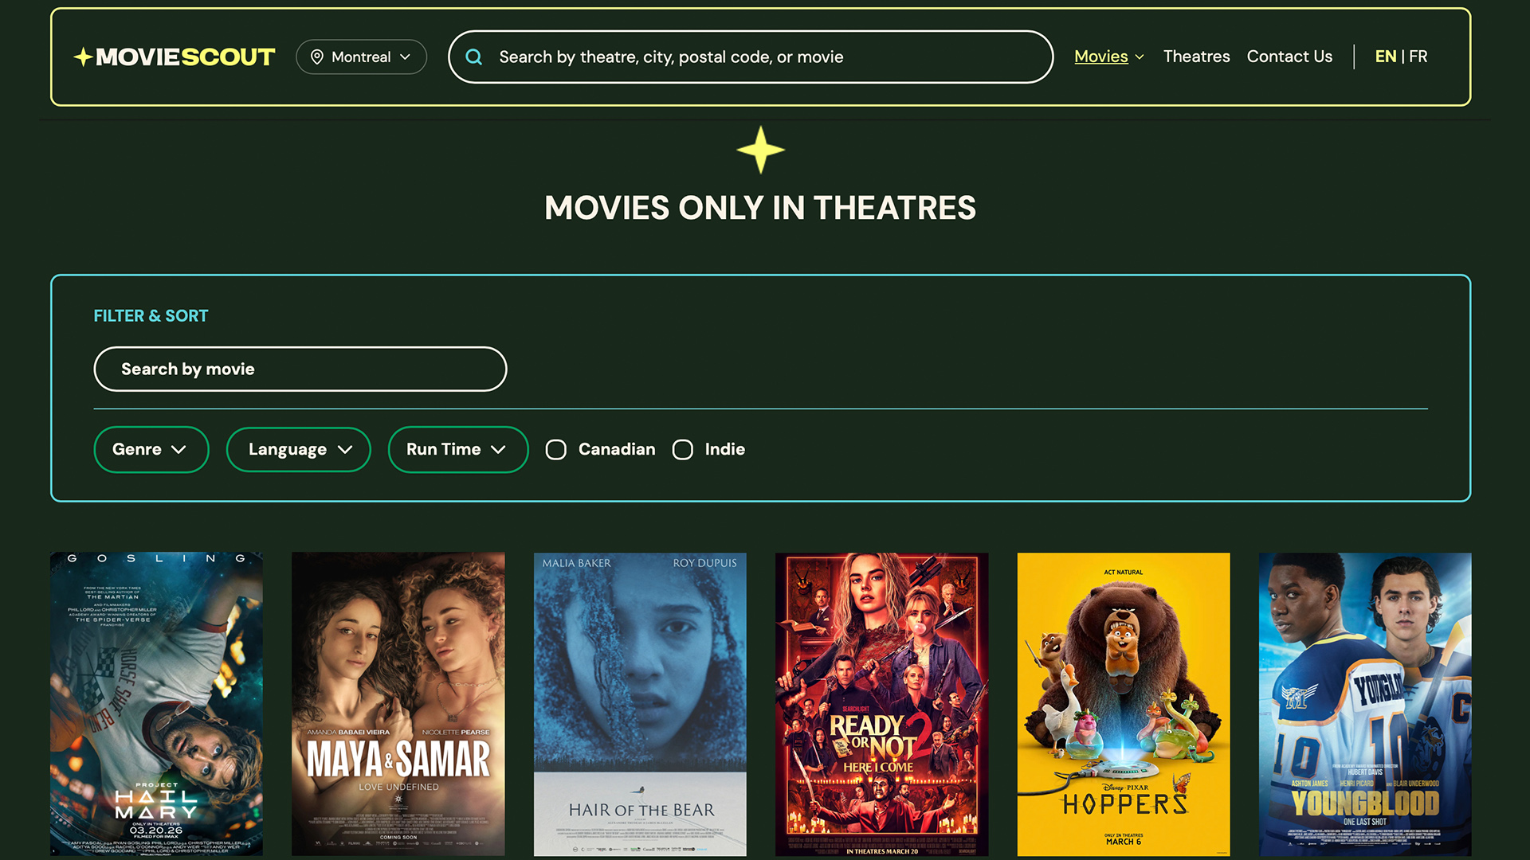
Task: Open the Language filter dropdown
Action: pyautogui.click(x=298, y=449)
